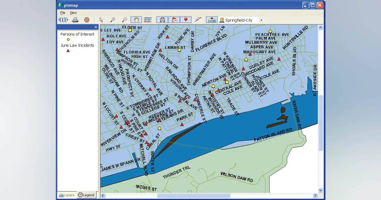381x200 pixels.
Task: Maximize the pinmap window
Action: (312, 5)
